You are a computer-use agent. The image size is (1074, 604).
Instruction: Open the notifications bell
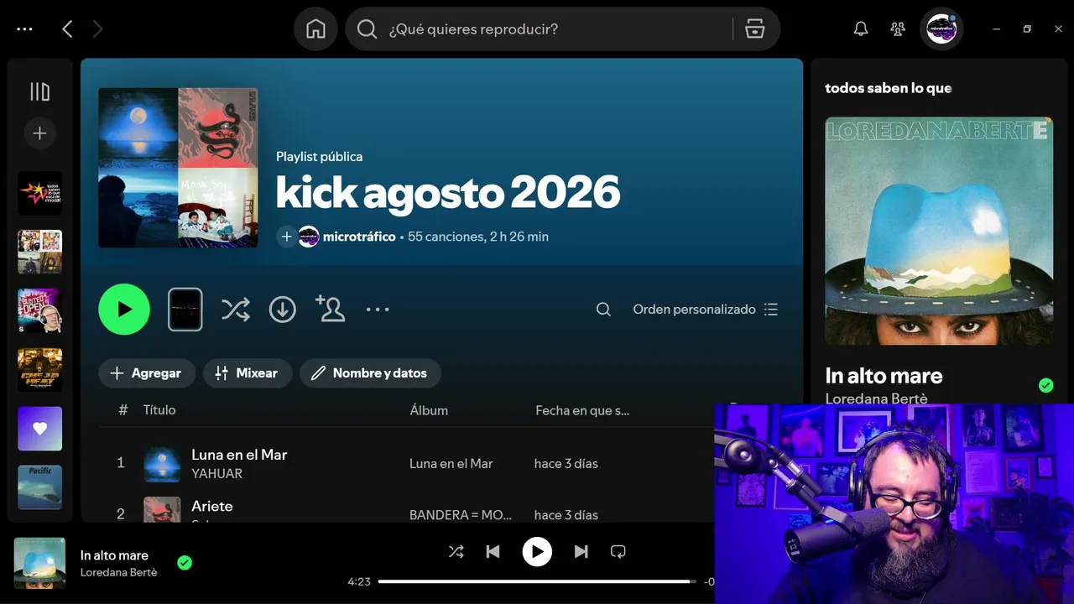click(861, 29)
